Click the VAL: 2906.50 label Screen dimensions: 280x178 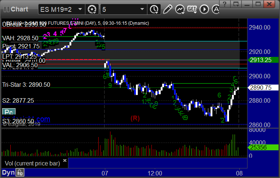tap(20, 65)
